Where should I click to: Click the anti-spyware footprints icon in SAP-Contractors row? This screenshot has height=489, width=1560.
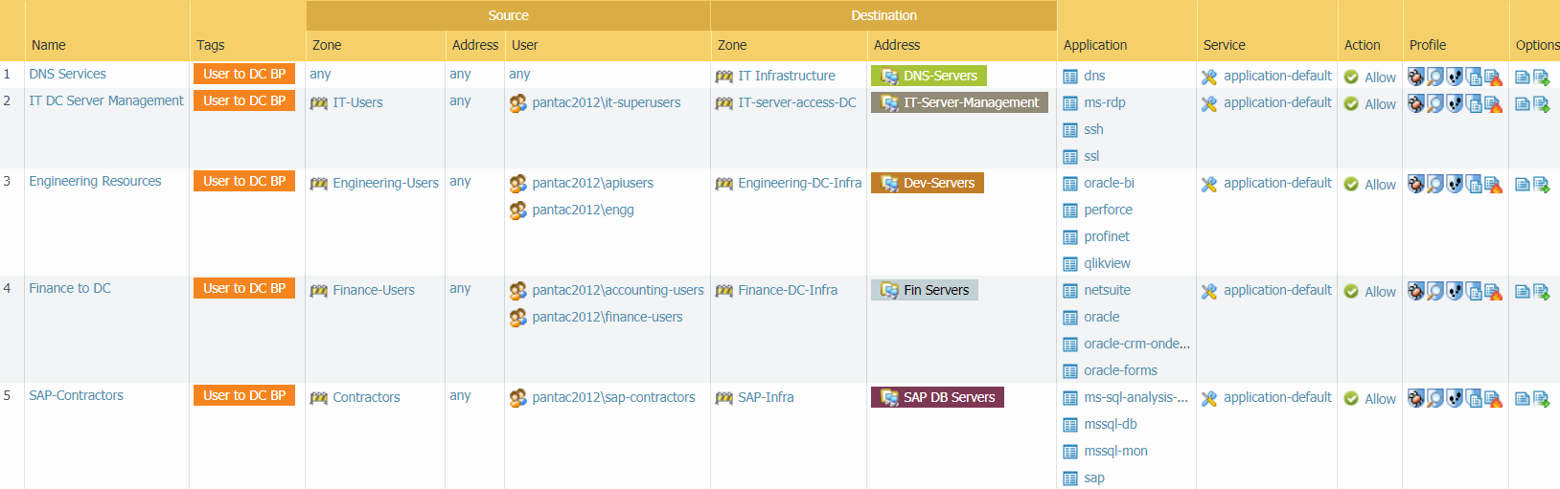pos(1455,398)
